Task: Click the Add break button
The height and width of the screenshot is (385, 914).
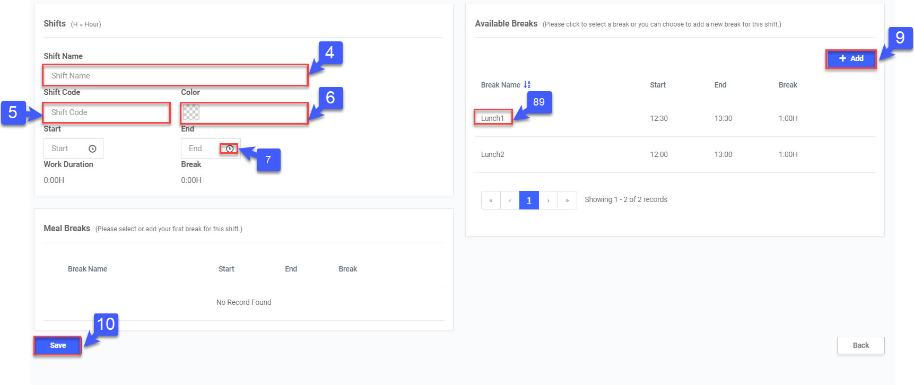Action: pyautogui.click(x=851, y=58)
